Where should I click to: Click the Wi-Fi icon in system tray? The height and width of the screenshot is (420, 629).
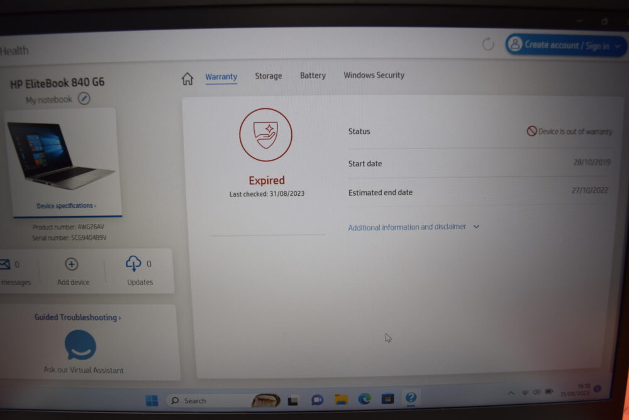[x=525, y=392]
